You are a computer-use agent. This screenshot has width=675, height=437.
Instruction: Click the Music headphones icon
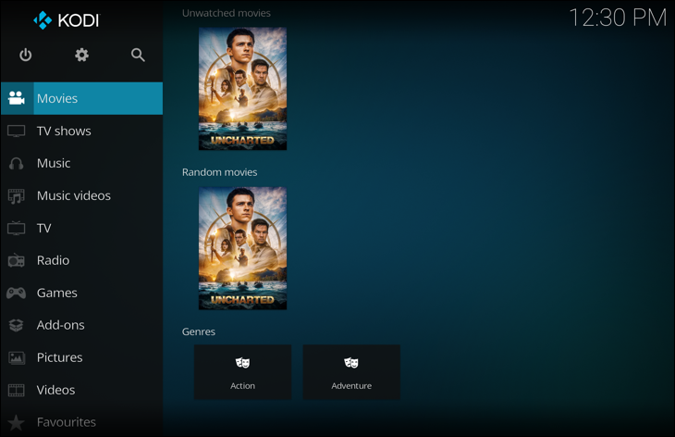pos(17,163)
